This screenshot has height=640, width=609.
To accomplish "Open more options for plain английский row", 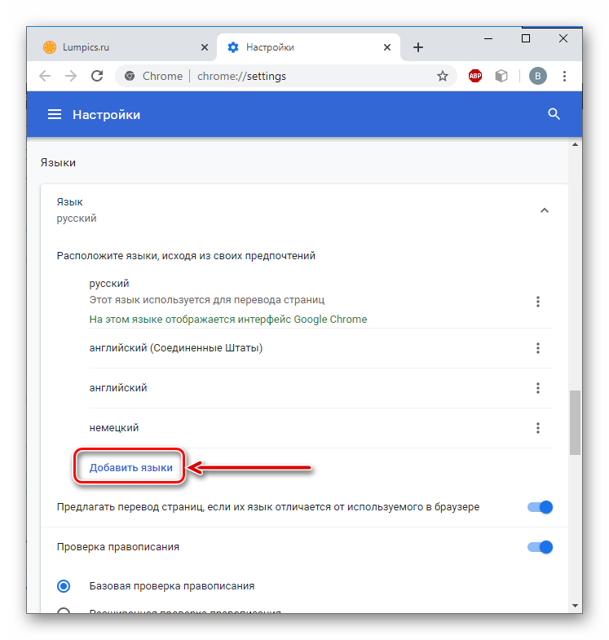I will click(537, 388).
